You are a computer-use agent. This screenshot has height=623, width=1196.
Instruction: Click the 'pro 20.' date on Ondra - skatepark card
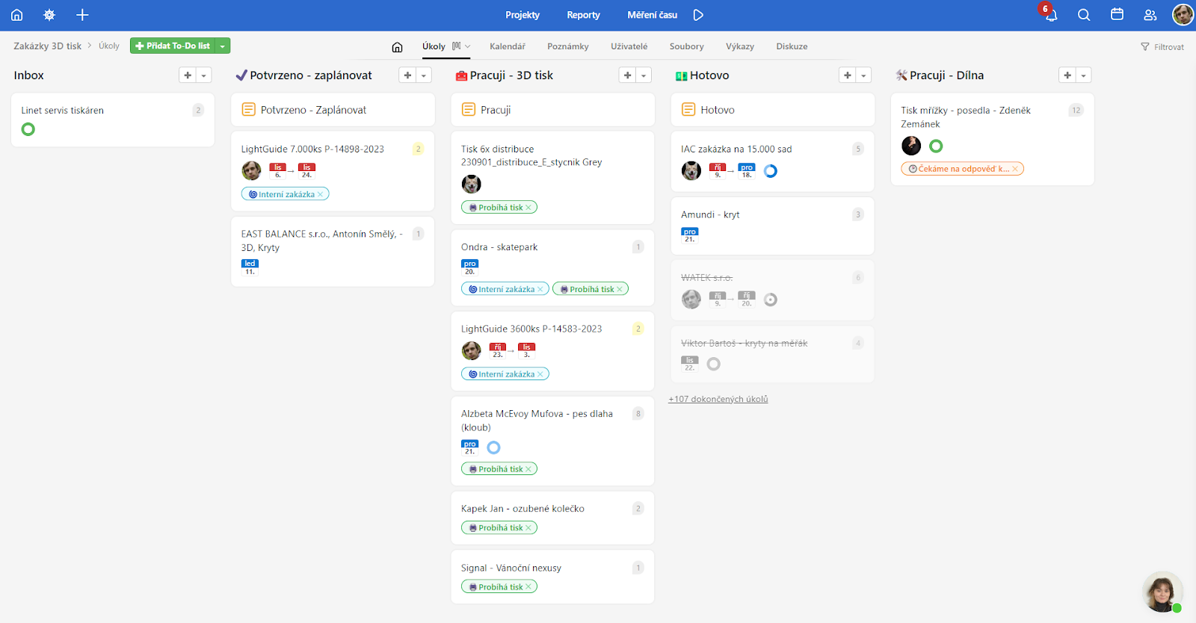pyautogui.click(x=469, y=267)
